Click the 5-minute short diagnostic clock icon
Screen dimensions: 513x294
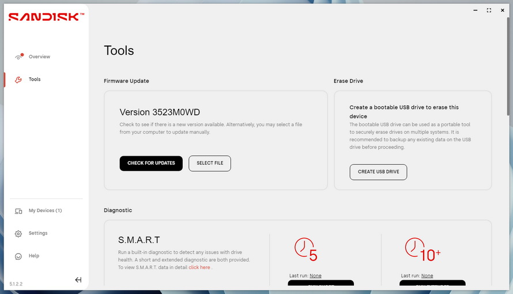(305, 250)
